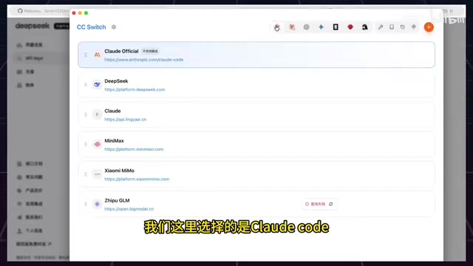Click the Xiaomi MiMo logo
This screenshot has width=473, height=266.
pos(97,174)
